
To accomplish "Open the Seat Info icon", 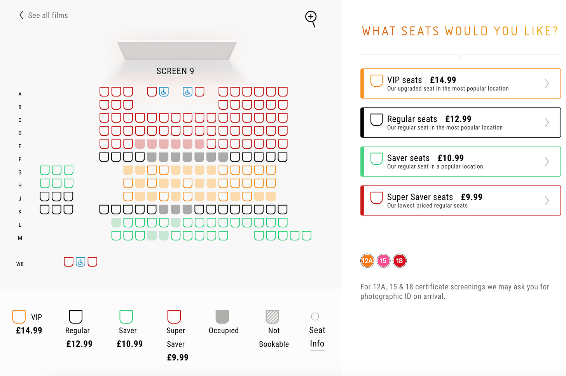I will (x=315, y=317).
